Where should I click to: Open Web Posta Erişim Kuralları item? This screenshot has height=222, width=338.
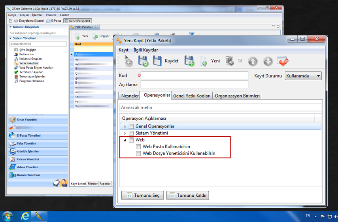tap(34, 68)
